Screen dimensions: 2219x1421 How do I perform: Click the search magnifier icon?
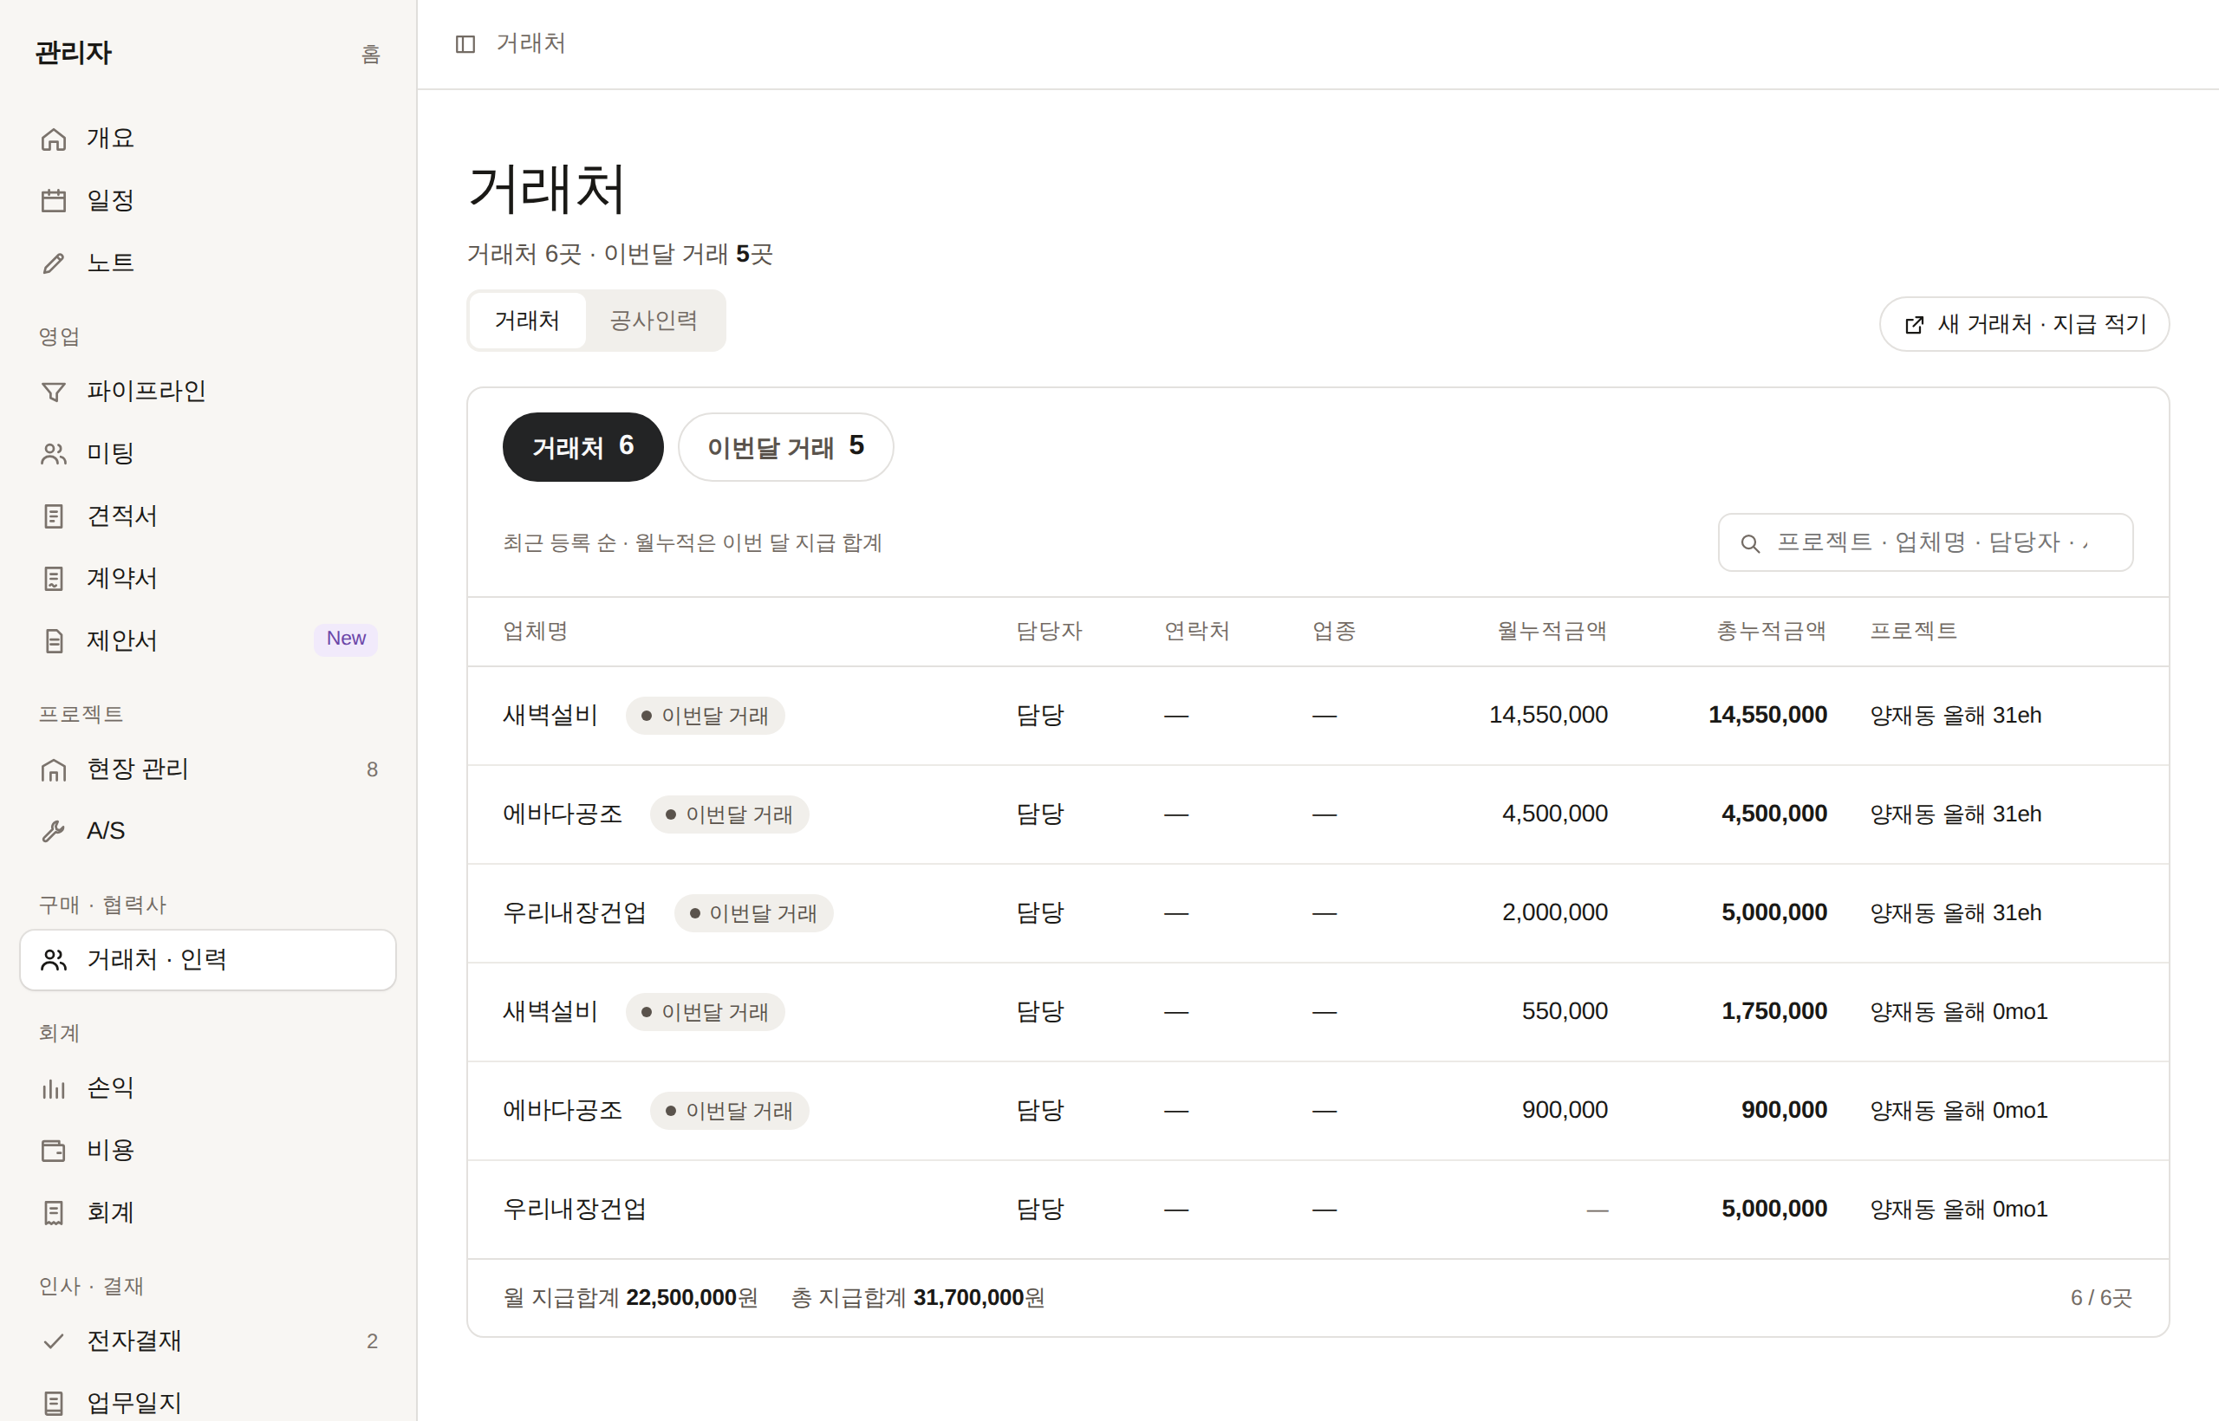(x=1750, y=543)
